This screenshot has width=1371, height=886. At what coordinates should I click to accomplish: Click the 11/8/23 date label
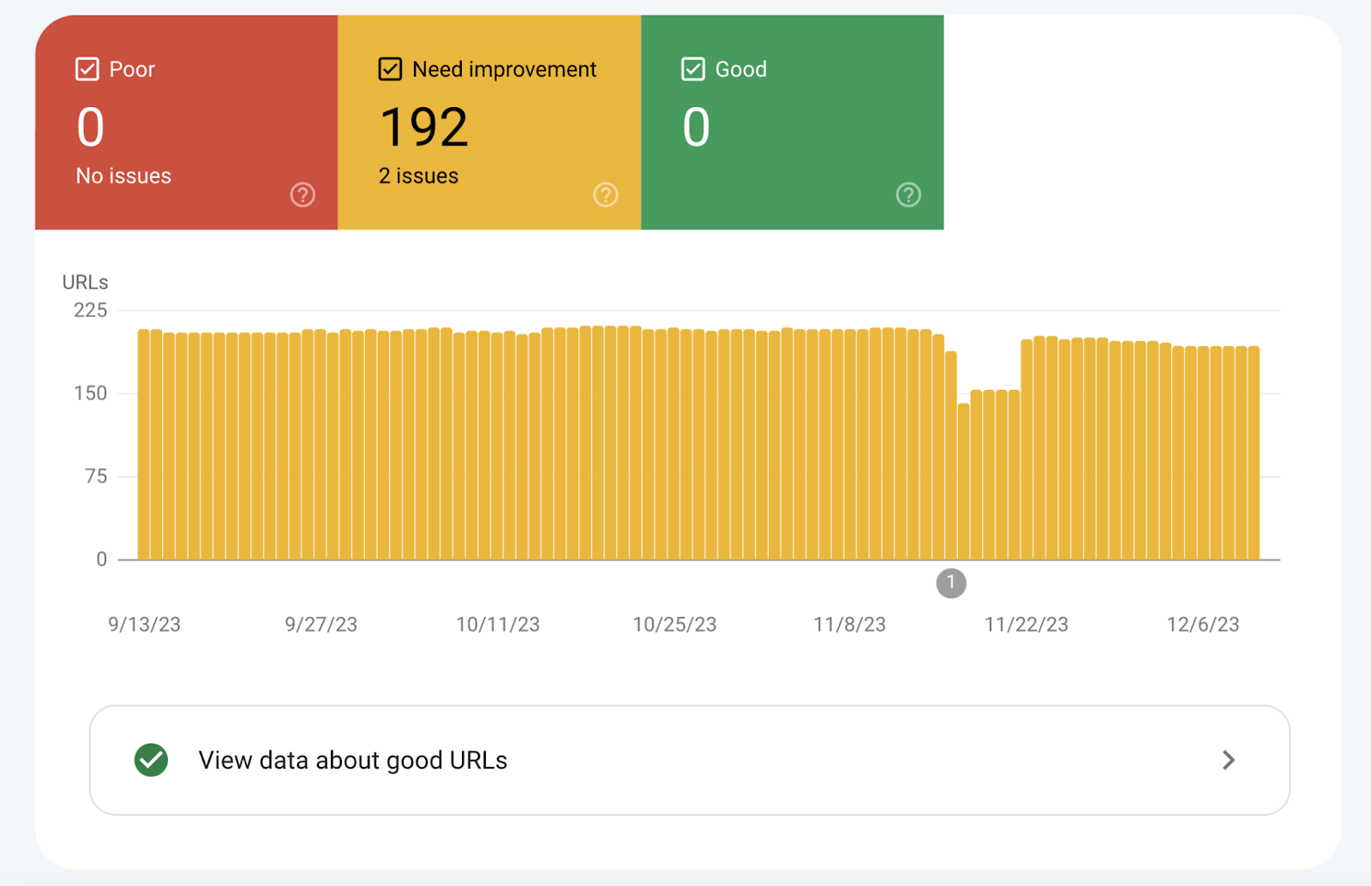click(849, 625)
